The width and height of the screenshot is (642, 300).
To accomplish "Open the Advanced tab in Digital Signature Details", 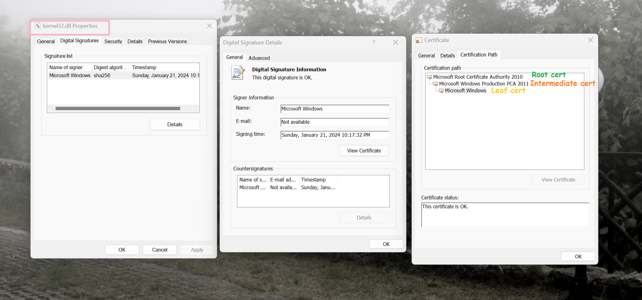I will click(259, 58).
